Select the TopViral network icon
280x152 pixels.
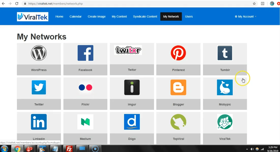(178, 122)
